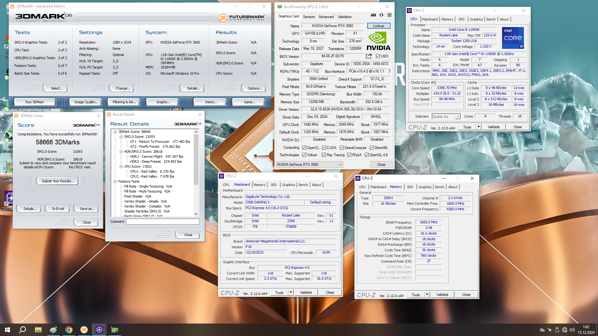The width and height of the screenshot is (598, 336).
Task: Click the Run 3DMark button
Action: pyautogui.click(x=35, y=102)
